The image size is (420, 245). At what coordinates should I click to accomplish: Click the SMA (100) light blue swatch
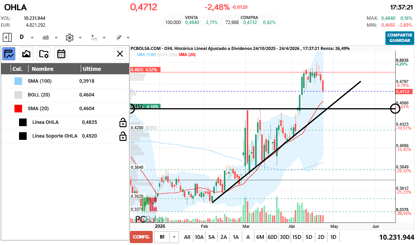point(18,81)
